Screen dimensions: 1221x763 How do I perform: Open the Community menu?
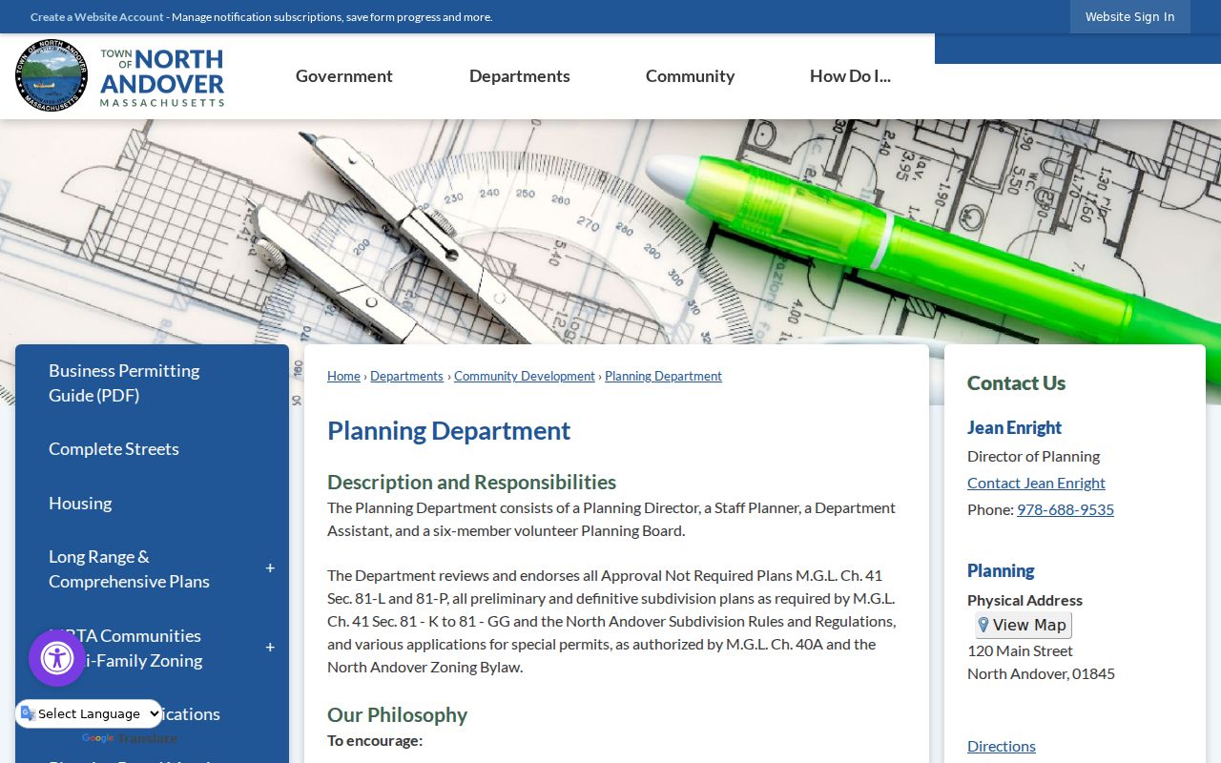(x=691, y=76)
